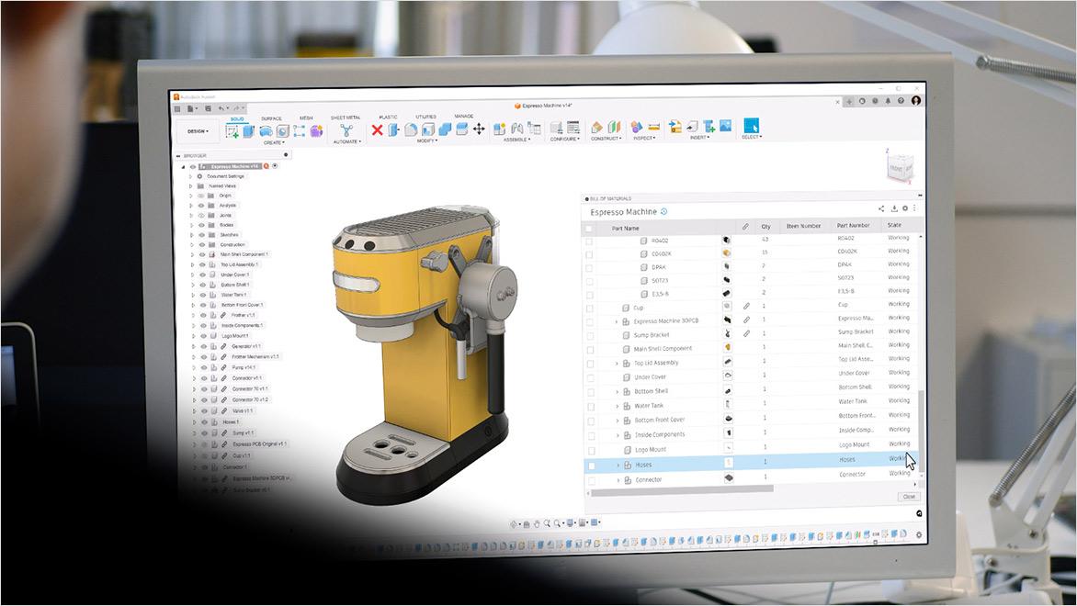Hide the Bodies folder with eye icon
This screenshot has width=1077, height=606.
click(x=200, y=225)
